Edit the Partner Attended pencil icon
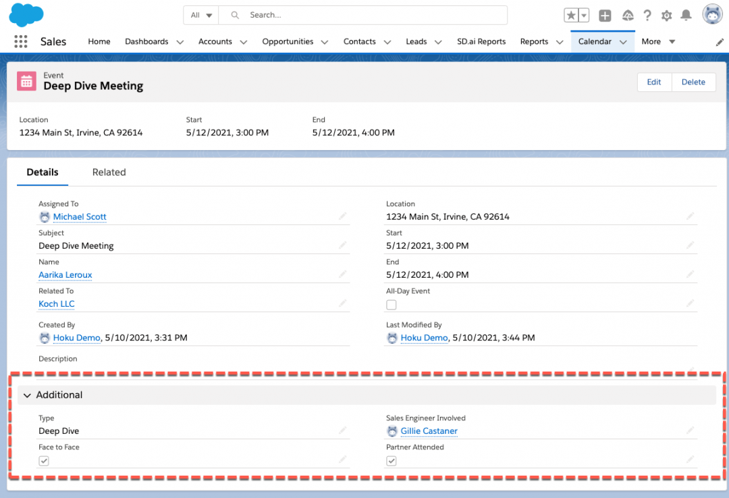This screenshot has height=498, width=729. pyautogui.click(x=690, y=459)
